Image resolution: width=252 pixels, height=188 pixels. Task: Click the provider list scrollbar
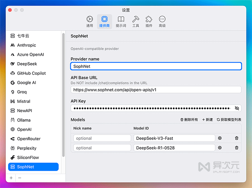coord(63,95)
